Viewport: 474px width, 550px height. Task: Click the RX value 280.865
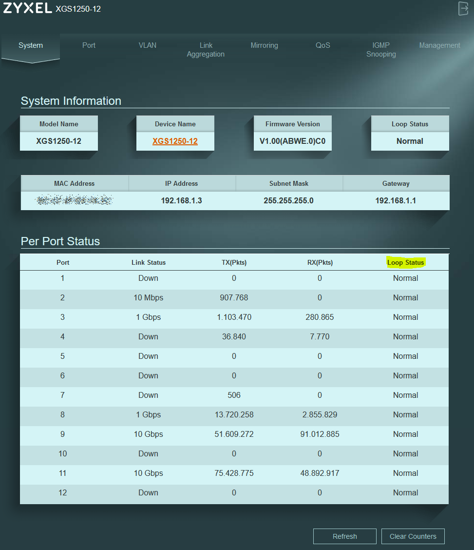[320, 317]
